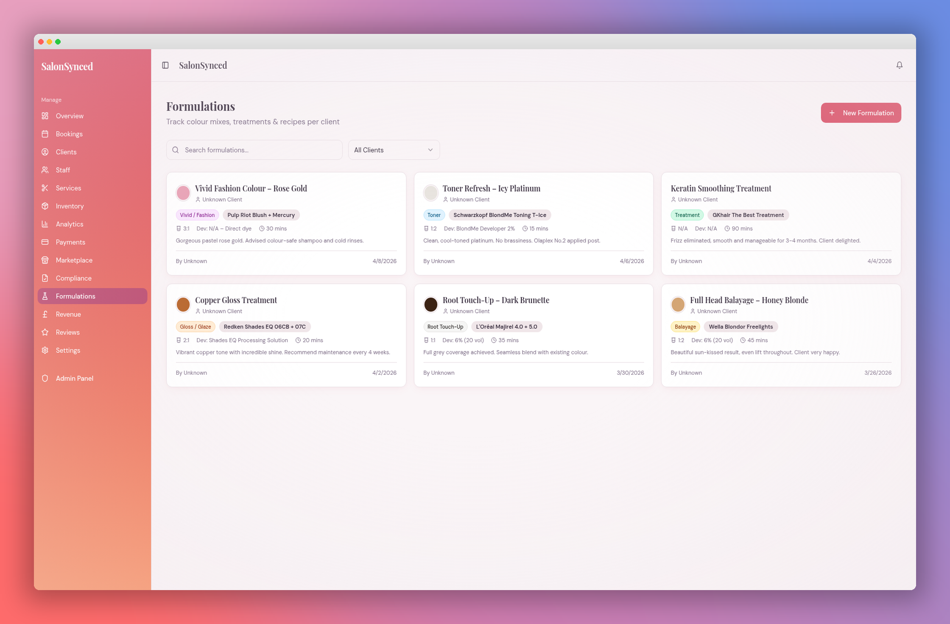Click the Toner category tag

[x=434, y=215]
